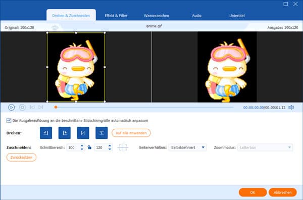Click the Original: 100x120 label
The width and height of the screenshot is (303, 200).
(x=19, y=28)
